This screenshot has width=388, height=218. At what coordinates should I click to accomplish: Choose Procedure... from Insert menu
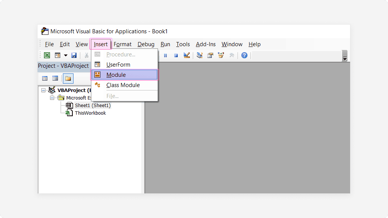[x=124, y=54]
